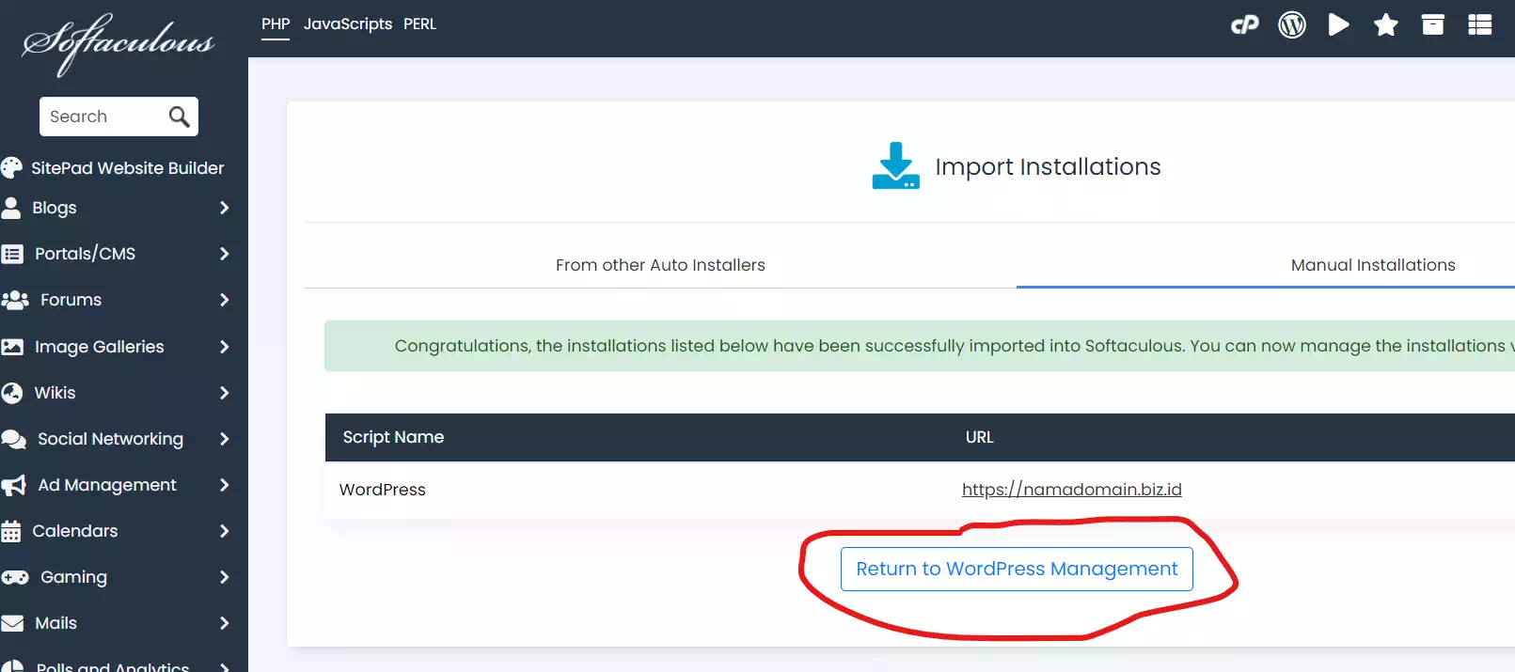Screen dimensions: 1515x672
Task: Expand the Blogs category chevron
Action: (224, 208)
